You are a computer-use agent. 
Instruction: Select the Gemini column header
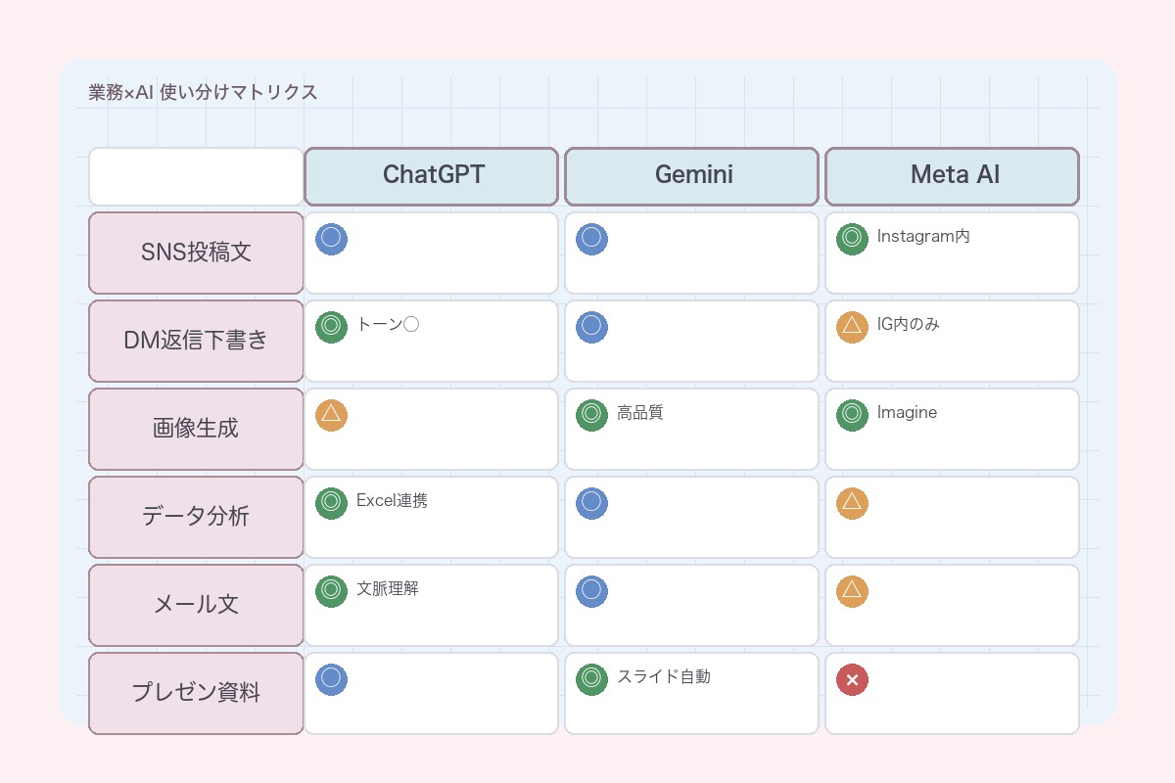692,176
